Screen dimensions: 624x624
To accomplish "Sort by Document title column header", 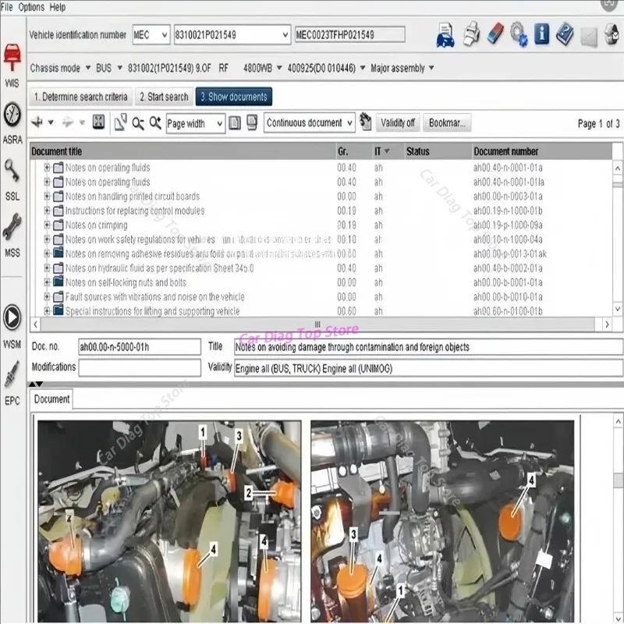I will (x=183, y=151).
